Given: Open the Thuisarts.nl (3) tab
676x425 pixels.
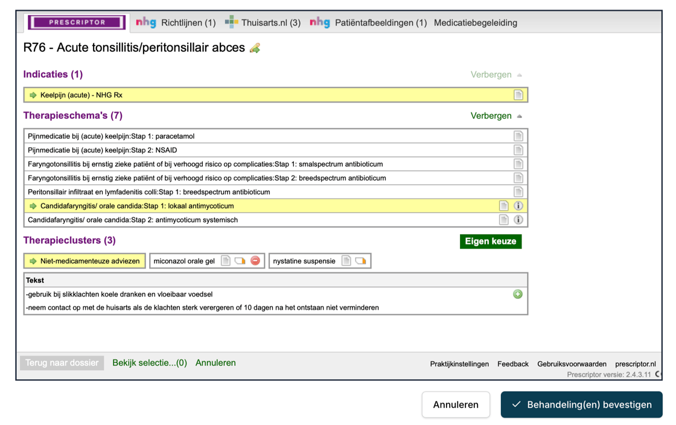Looking at the screenshot, I should 263,23.
